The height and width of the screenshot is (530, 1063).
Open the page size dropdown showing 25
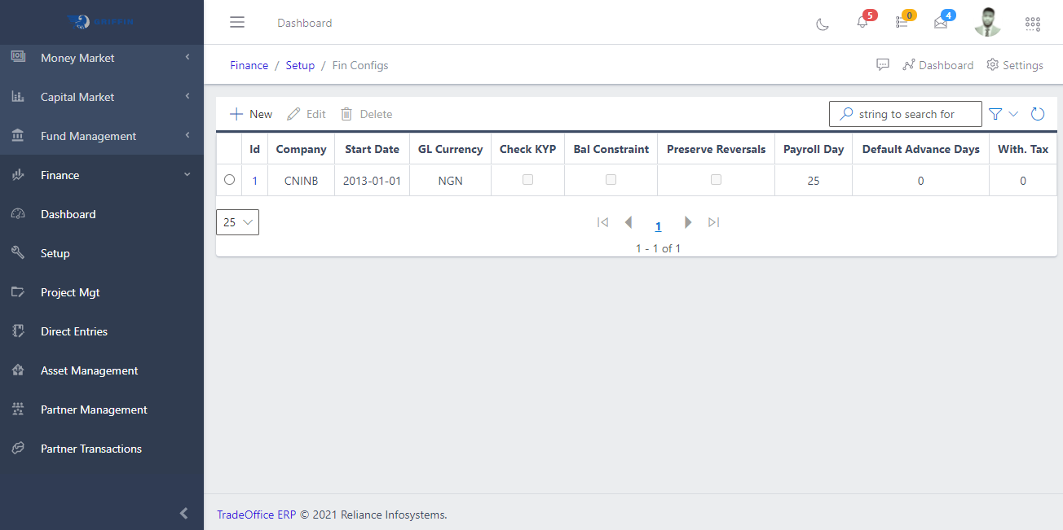tap(237, 221)
